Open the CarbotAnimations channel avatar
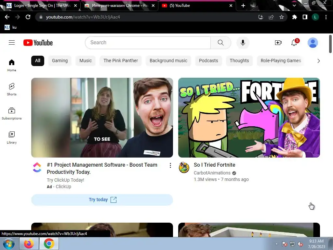The height and width of the screenshot is (250, 333). click(x=184, y=167)
